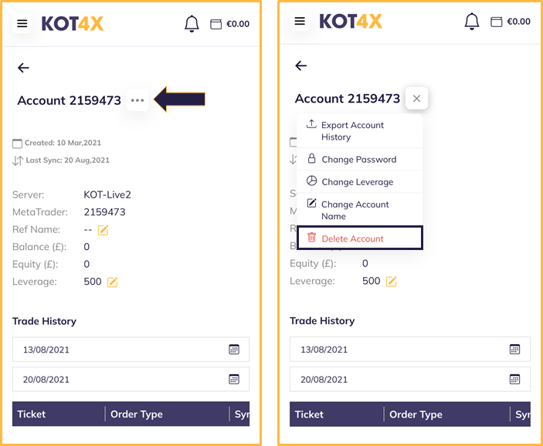This screenshot has height=446, width=543.
Task: Click the notification bell in right panel
Action: coord(472,22)
